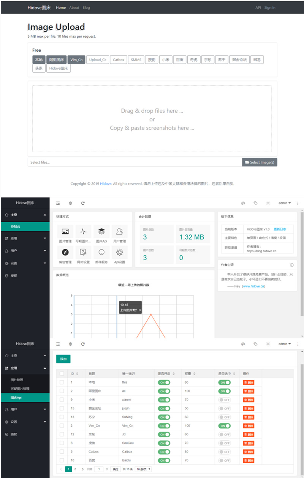Screen dimensions: 304x478
Task: Turn off the ON switch for the 本地 row
Action: point(164,382)
